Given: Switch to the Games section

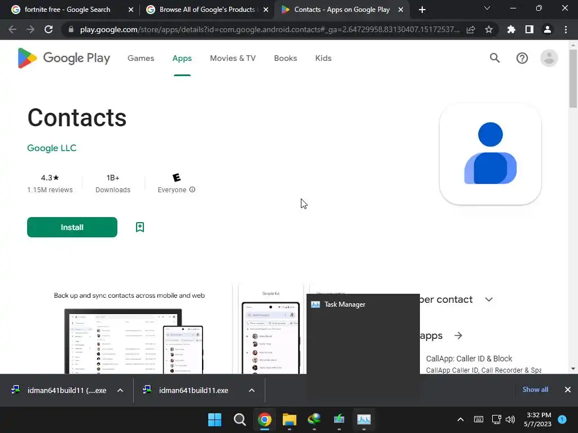Looking at the screenshot, I should [141, 58].
